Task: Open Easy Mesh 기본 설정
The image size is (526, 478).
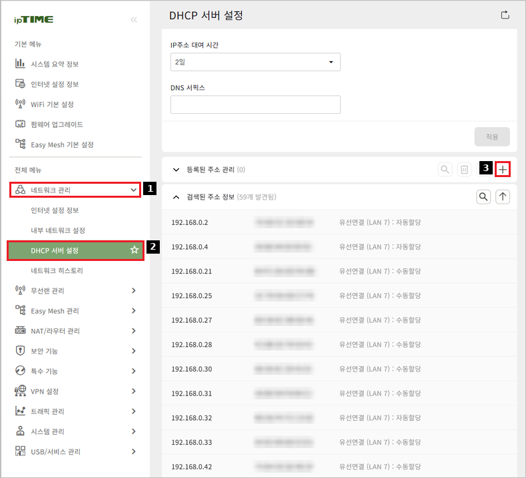Action: pos(62,144)
